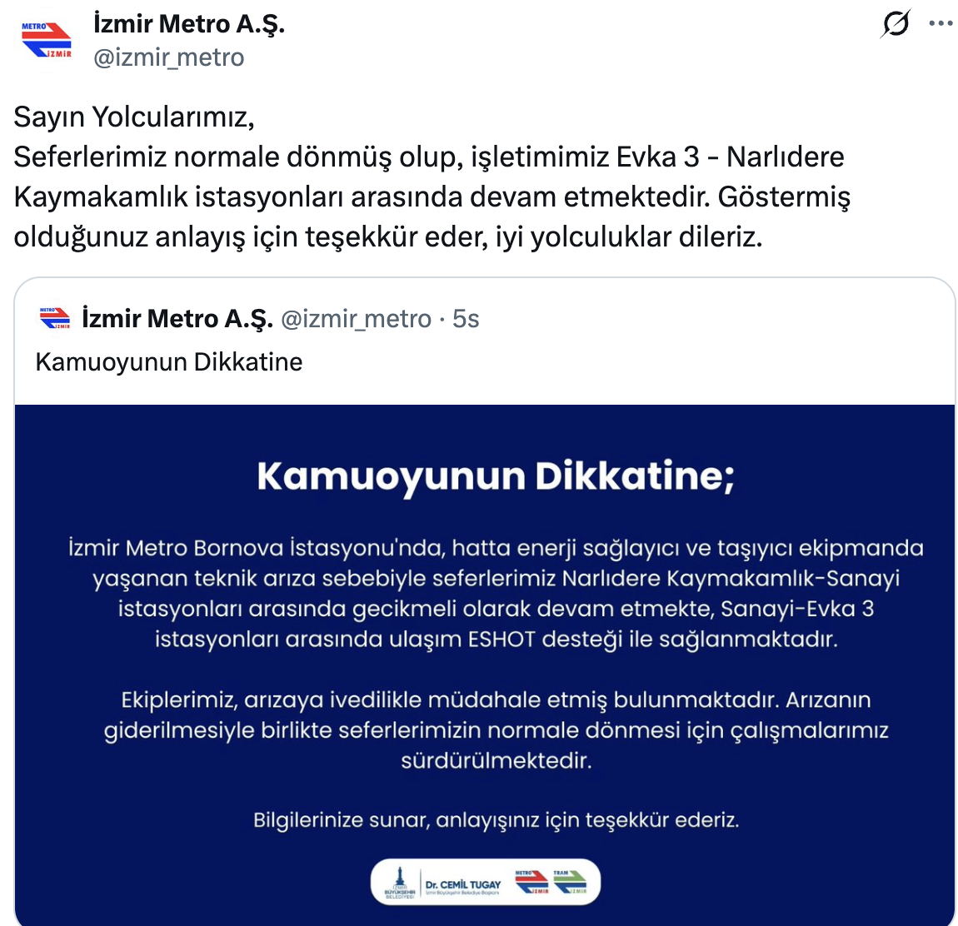
Task: Open the three-dot more options menu
Action: 941,24
